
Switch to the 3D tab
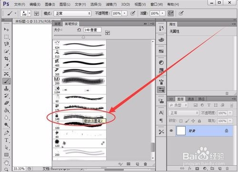coord(171,99)
